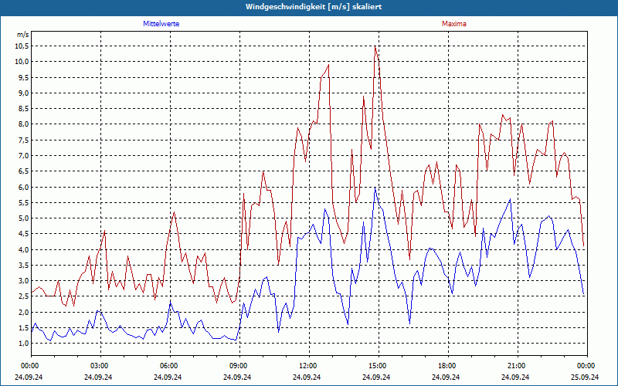Click the red Maxima peak near 15:00

[x=375, y=46]
